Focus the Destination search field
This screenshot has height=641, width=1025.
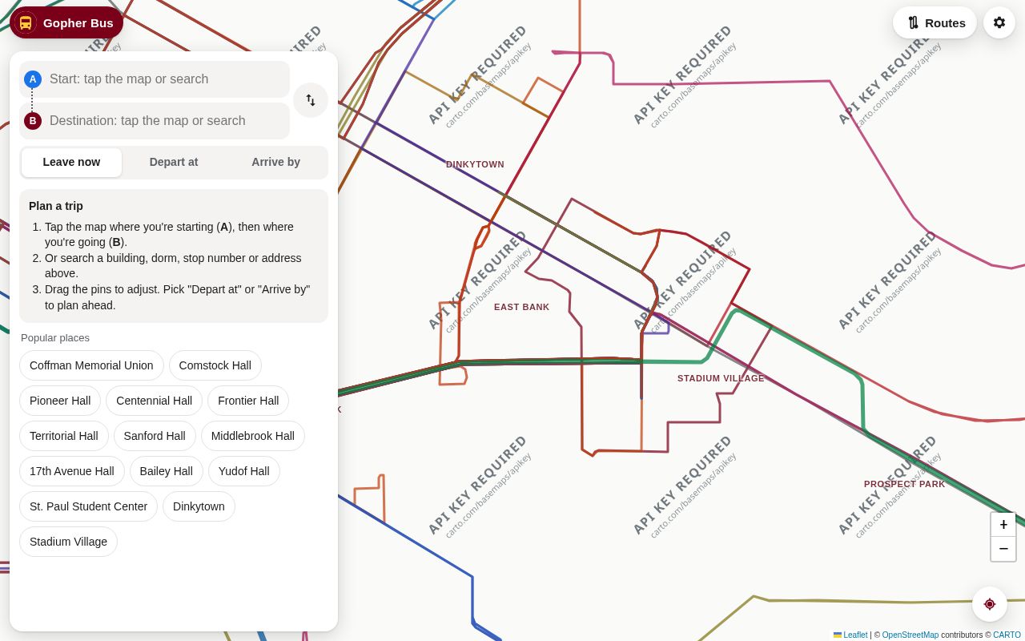pos(155,121)
